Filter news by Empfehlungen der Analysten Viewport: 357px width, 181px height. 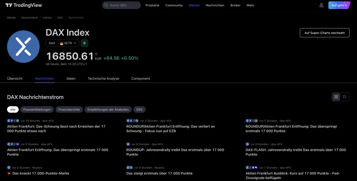click(x=108, y=110)
